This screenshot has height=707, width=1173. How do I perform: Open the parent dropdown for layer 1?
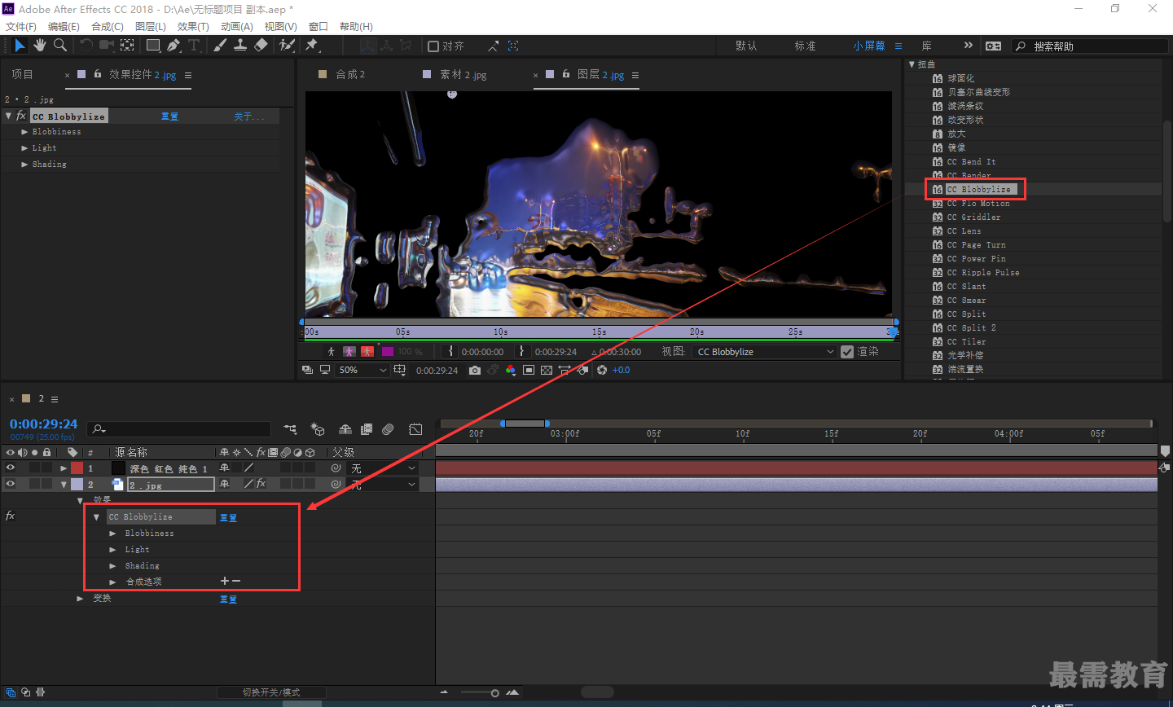click(x=383, y=468)
